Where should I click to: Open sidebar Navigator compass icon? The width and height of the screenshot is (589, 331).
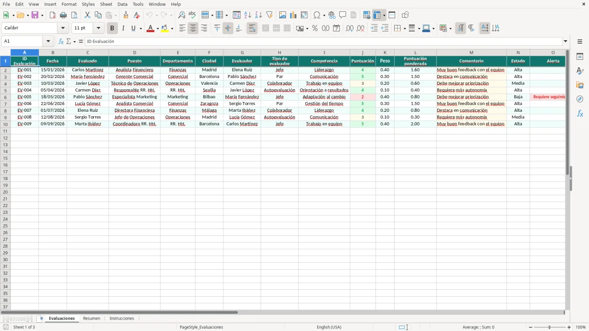580,99
